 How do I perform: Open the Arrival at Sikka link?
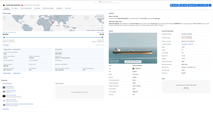pyautogui.click(x=101, y=33)
